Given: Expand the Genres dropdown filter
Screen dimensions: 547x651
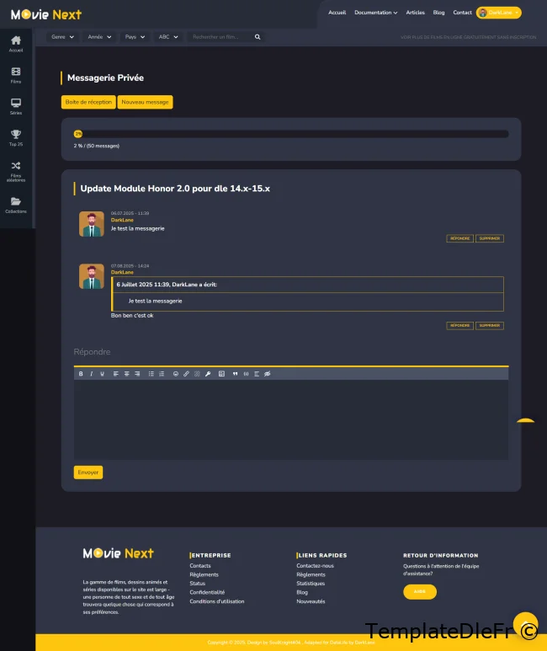Looking at the screenshot, I should [62, 37].
